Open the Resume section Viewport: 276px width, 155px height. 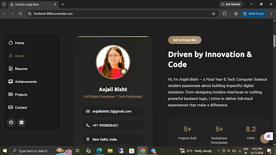click(18, 69)
